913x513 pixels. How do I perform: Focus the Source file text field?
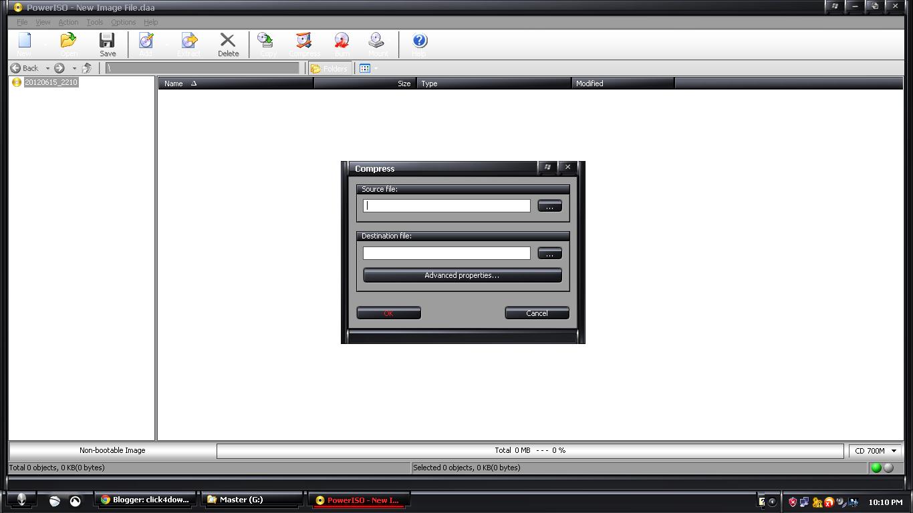[446, 206]
